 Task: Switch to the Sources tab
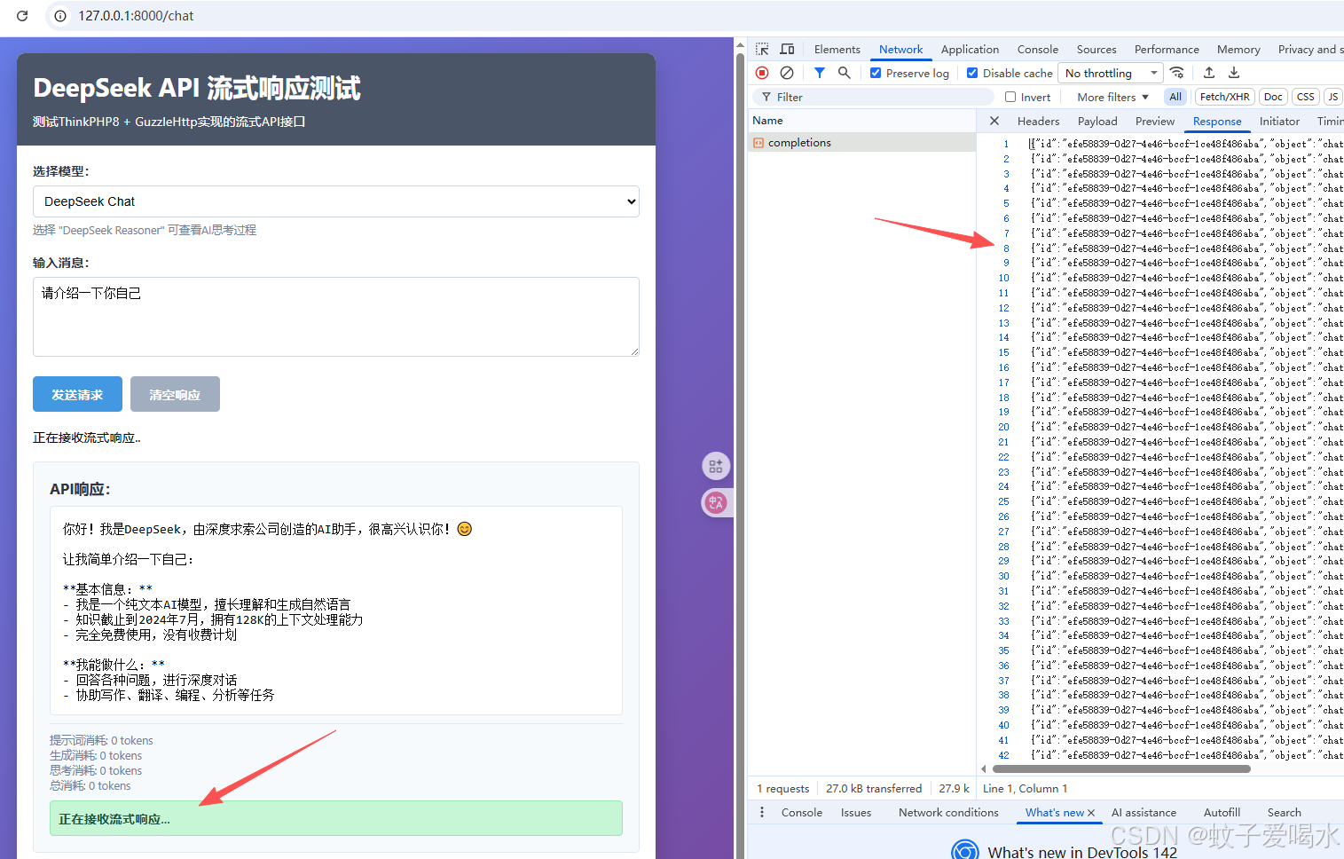pos(1096,49)
